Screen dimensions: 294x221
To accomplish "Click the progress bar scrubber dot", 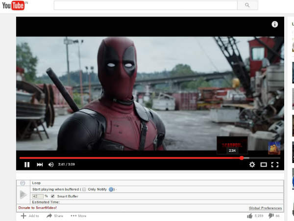I will [x=242, y=158].
